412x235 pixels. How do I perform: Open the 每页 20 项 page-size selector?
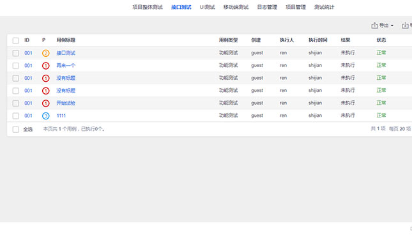tap(400, 128)
